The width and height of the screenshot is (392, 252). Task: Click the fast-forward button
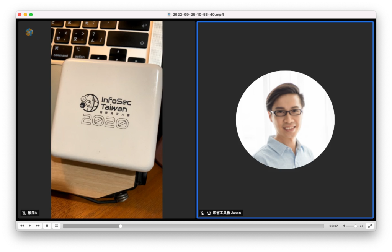pos(38,226)
